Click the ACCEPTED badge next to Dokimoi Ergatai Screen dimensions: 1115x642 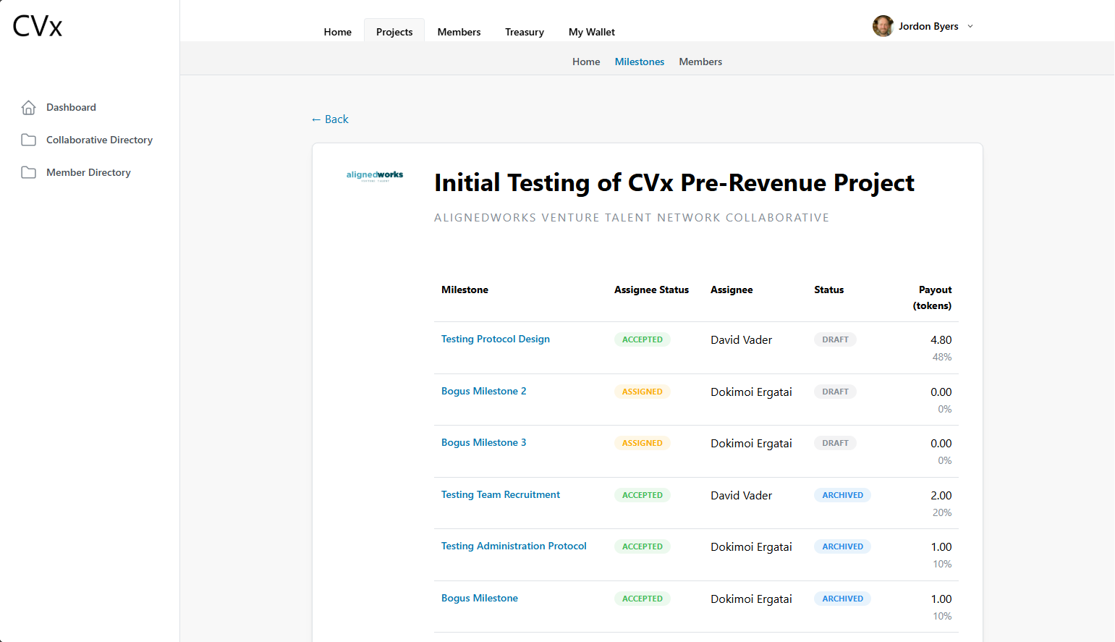click(x=643, y=546)
